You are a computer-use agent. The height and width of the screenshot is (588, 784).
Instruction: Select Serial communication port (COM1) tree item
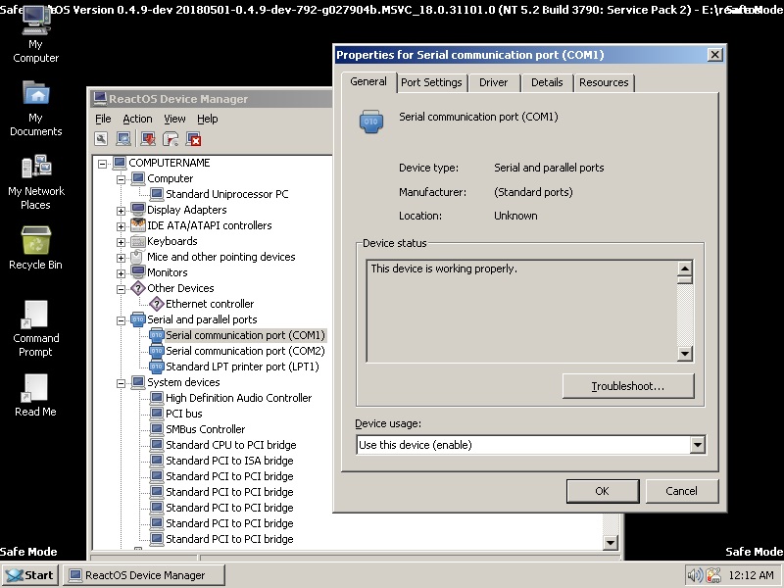[x=246, y=335]
